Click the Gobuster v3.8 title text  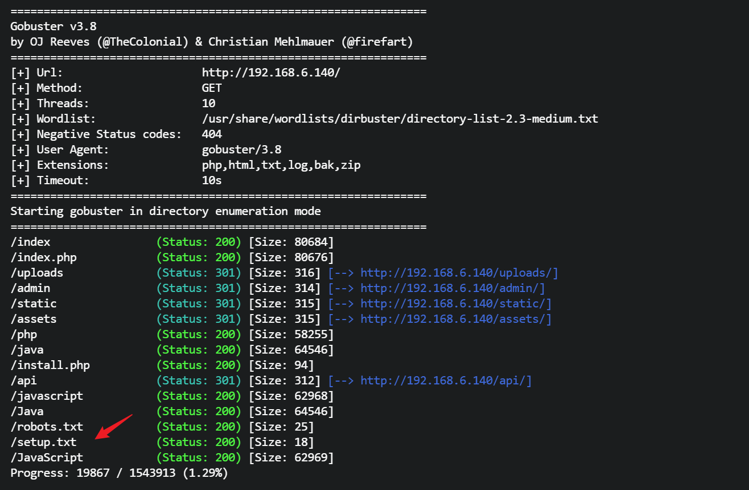53,26
